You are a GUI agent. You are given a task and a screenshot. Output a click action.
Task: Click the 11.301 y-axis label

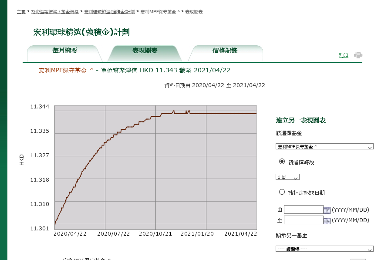point(40,228)
